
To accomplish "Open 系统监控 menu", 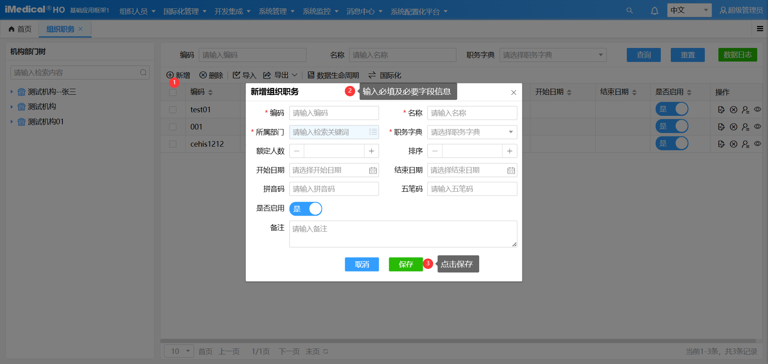I will coord(320,11).
